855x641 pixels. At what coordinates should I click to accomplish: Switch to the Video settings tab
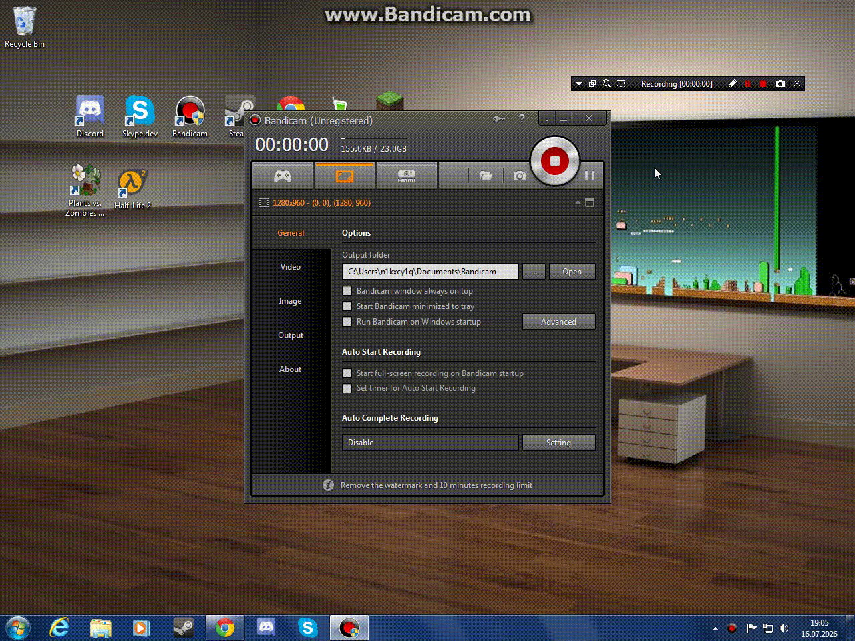pyautogui.click(x=291, y=267)
